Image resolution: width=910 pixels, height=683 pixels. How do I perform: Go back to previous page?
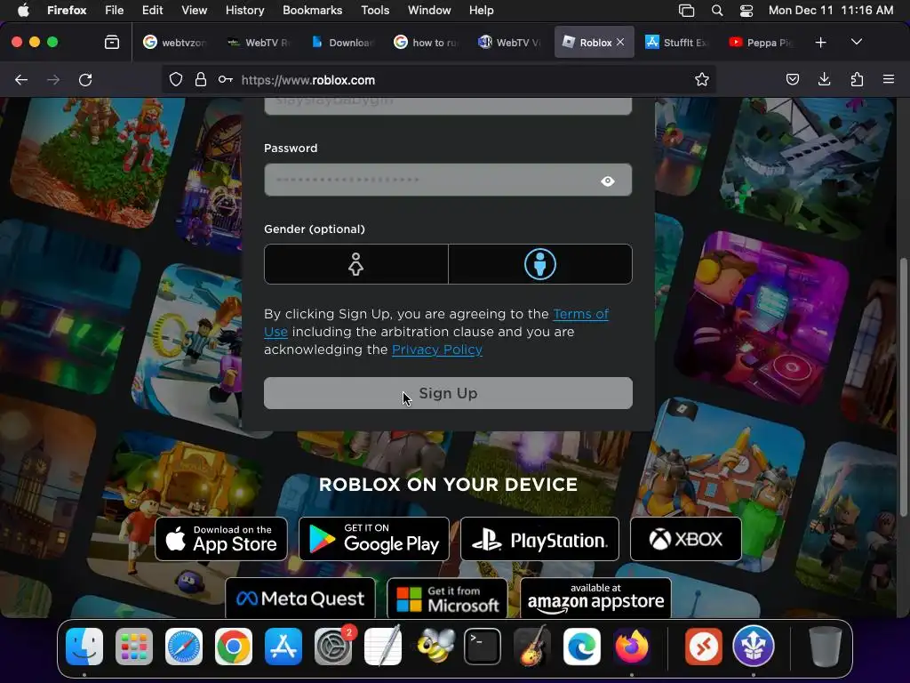coord(21,79)
